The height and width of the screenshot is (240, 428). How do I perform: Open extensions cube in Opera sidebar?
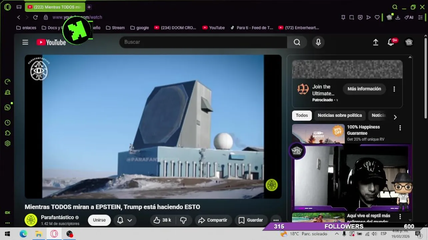click(7, 133)
